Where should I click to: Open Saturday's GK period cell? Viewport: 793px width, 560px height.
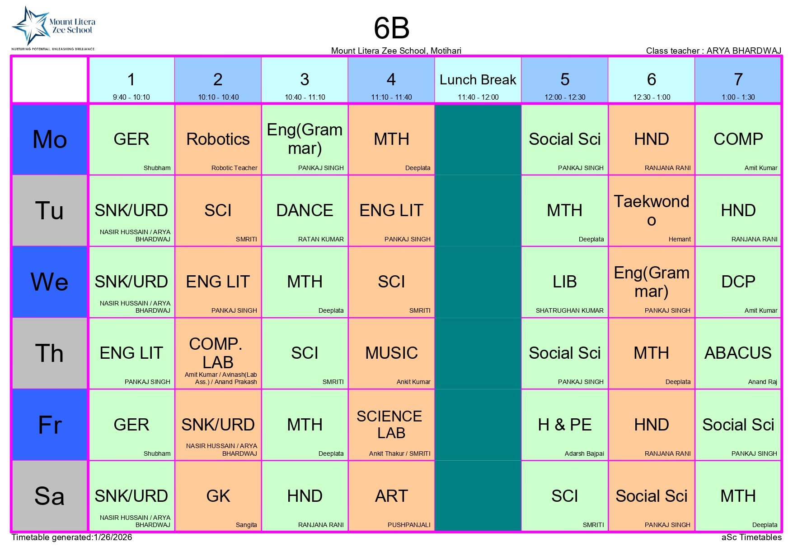pyautogui.click(x=218, y=496)
